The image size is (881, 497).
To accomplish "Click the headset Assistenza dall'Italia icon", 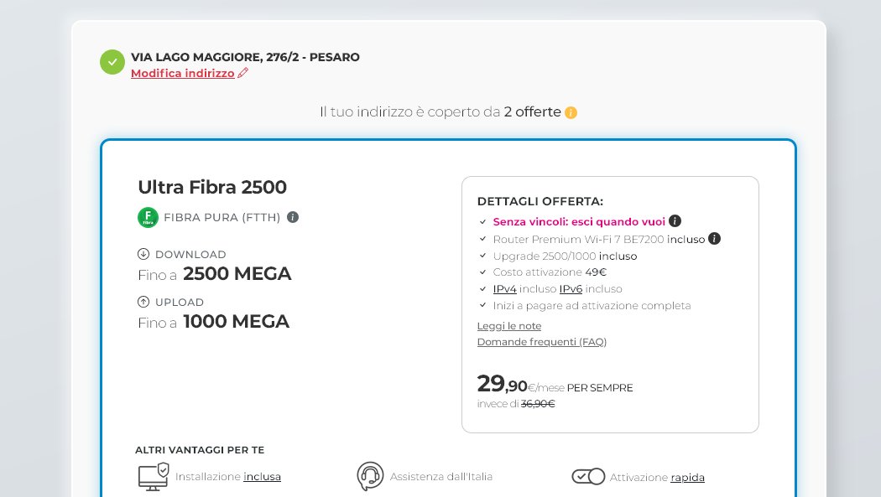I will (x=370, y=476).
